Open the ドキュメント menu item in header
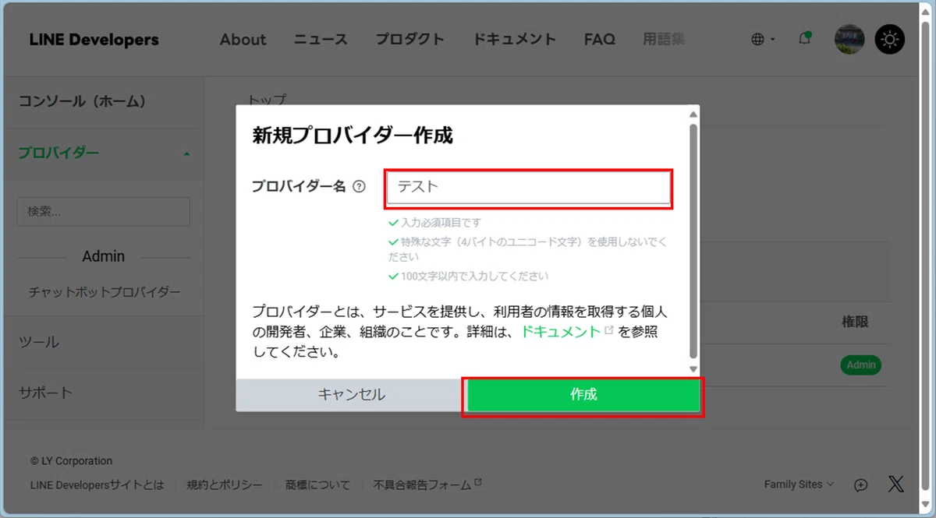The image size is (936, 518). tap(514, 40)
